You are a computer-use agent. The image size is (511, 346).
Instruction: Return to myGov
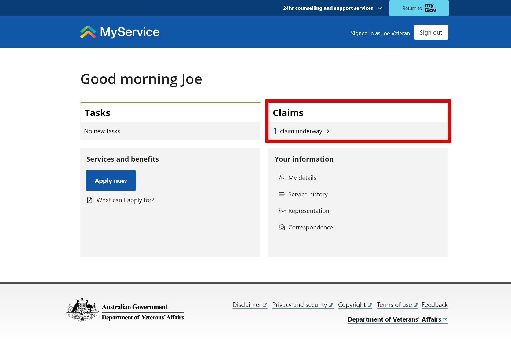419,8
